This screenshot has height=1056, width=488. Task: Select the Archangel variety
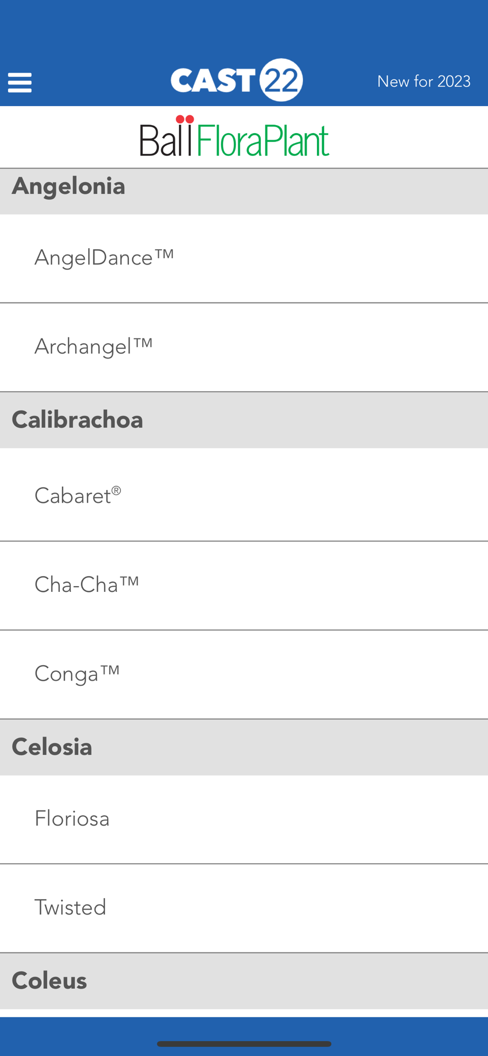(244, 347)
